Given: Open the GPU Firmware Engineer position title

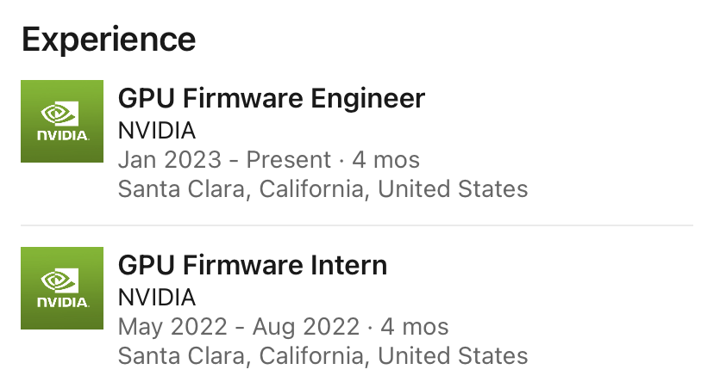Looking at the screenshot, I should (271, 98).
